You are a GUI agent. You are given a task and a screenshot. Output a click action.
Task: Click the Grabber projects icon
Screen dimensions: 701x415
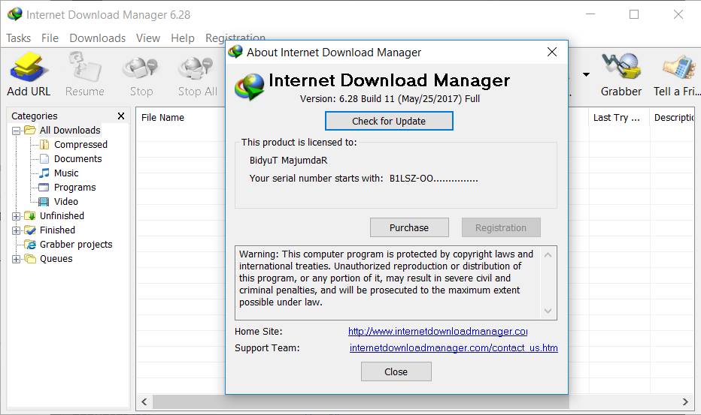click(30, 245)
